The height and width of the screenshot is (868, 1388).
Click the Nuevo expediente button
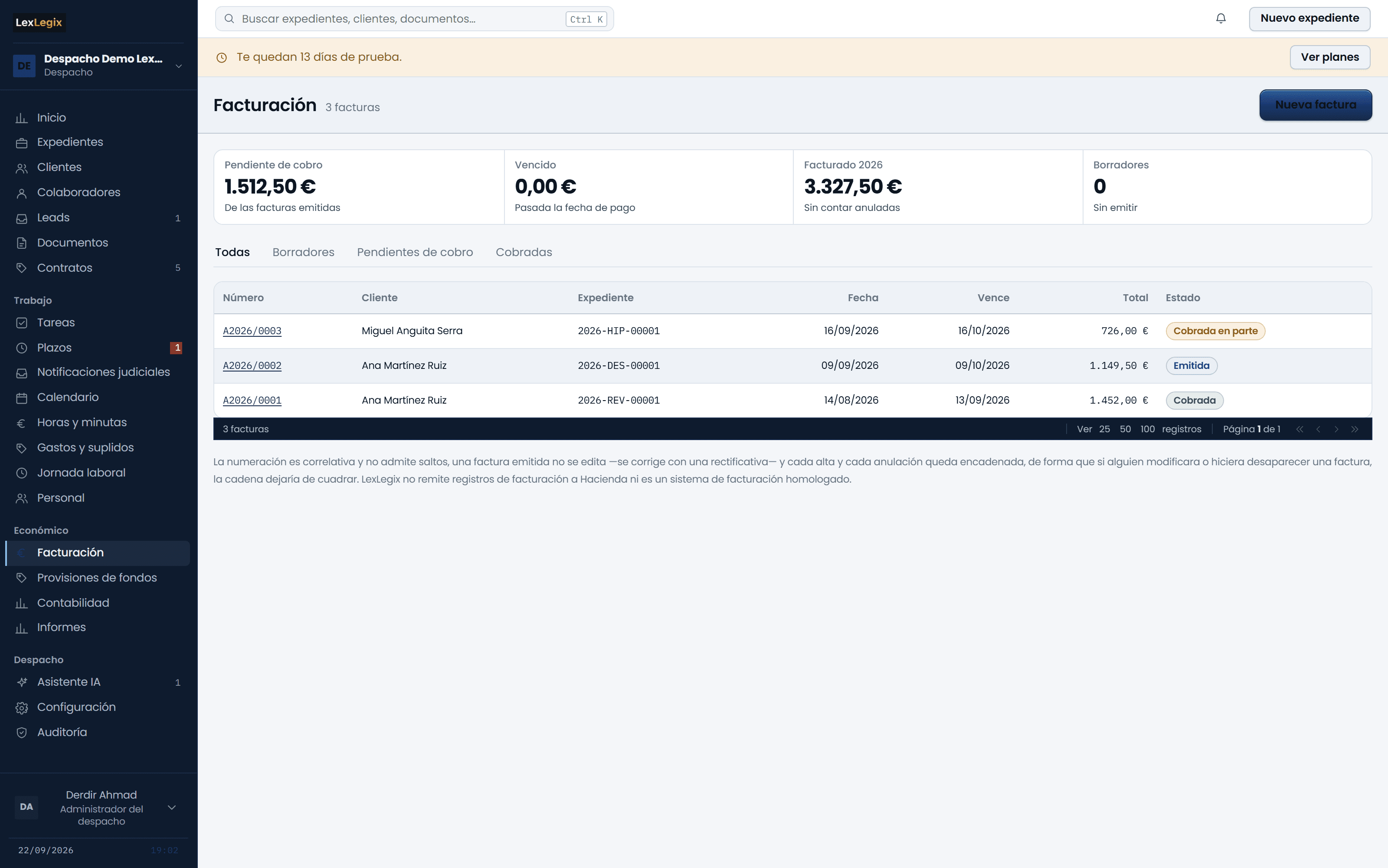(1309, 18)
